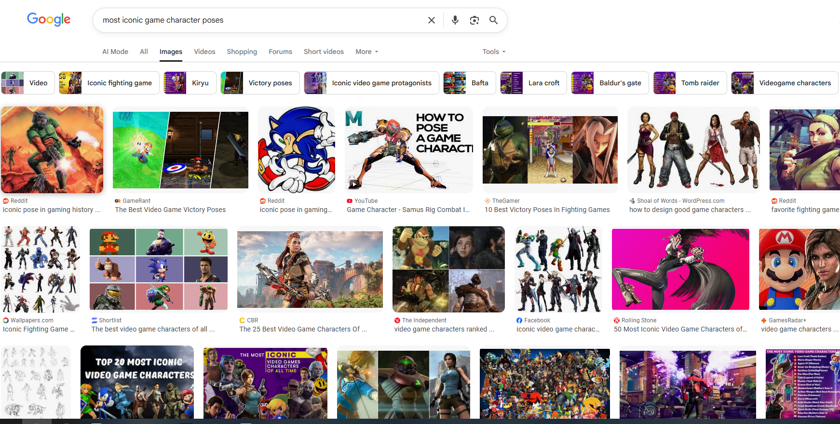Choose the Lara croft chip
This screenshot has height=424, width=840.
(x=533, y=83)
